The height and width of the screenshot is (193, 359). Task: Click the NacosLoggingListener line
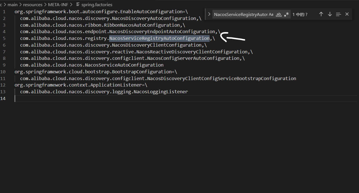coord(104,92)
